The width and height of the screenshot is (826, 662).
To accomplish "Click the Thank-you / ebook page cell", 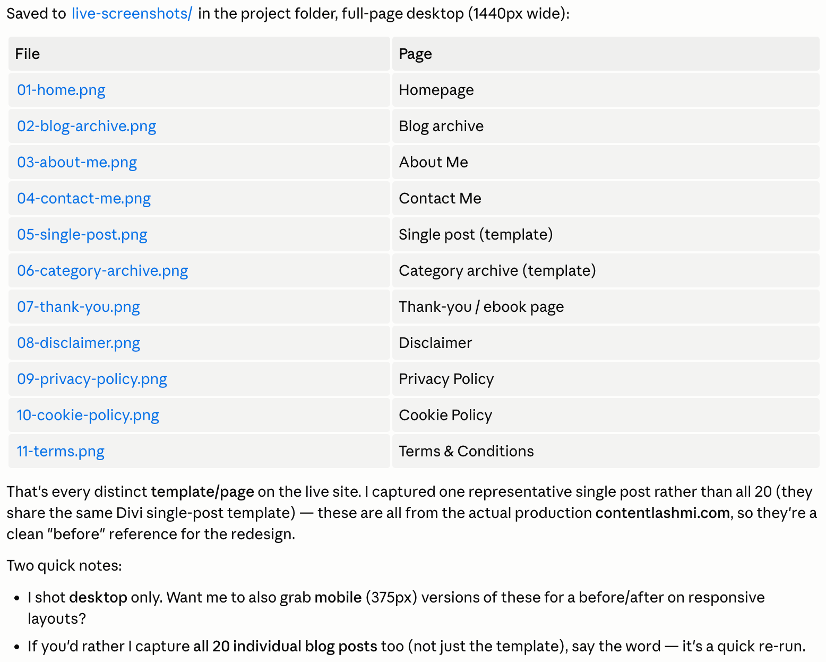I will coord(606,307).
